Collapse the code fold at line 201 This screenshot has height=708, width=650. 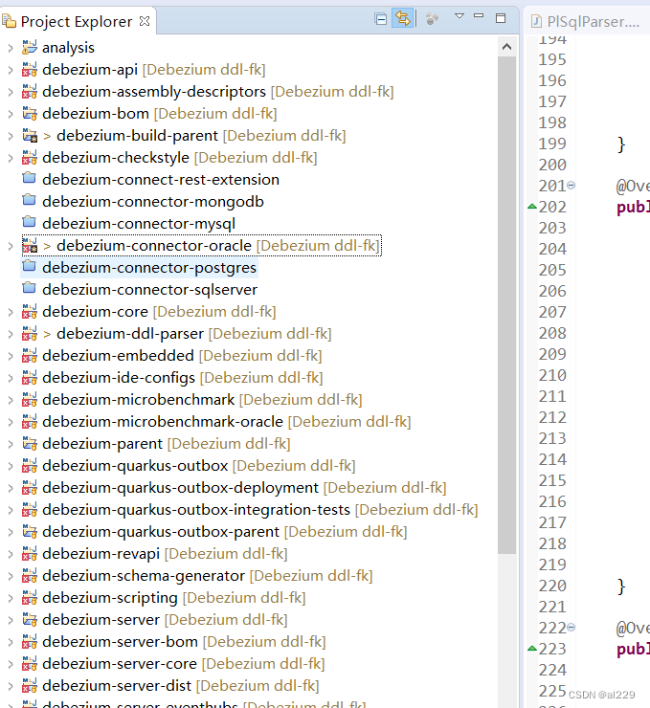click(571, 185)
